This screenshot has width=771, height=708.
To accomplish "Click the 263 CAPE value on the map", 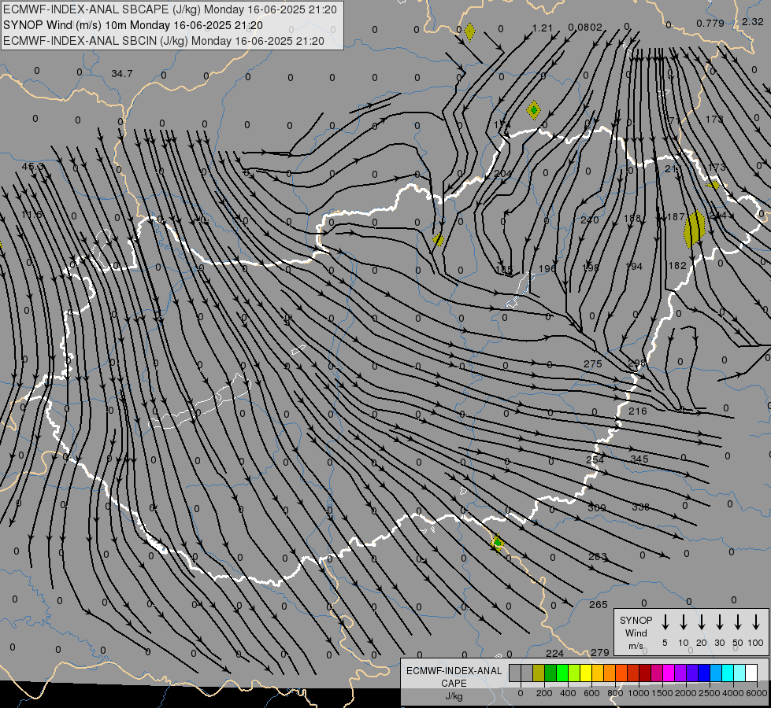I will [598, 557].
